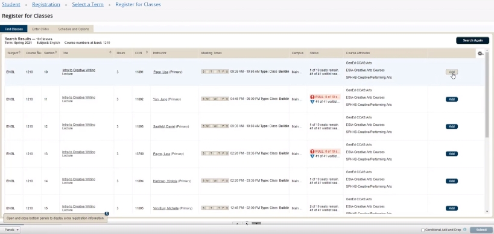Open Registration breadcrumb link
The image size is (494, 234).
tap(46, 4)
